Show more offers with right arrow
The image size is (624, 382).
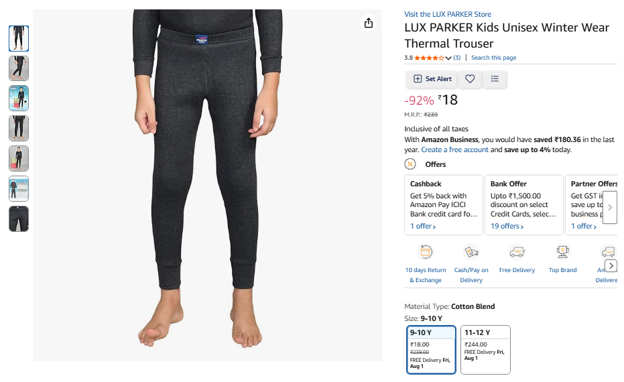tap(610, 207)
